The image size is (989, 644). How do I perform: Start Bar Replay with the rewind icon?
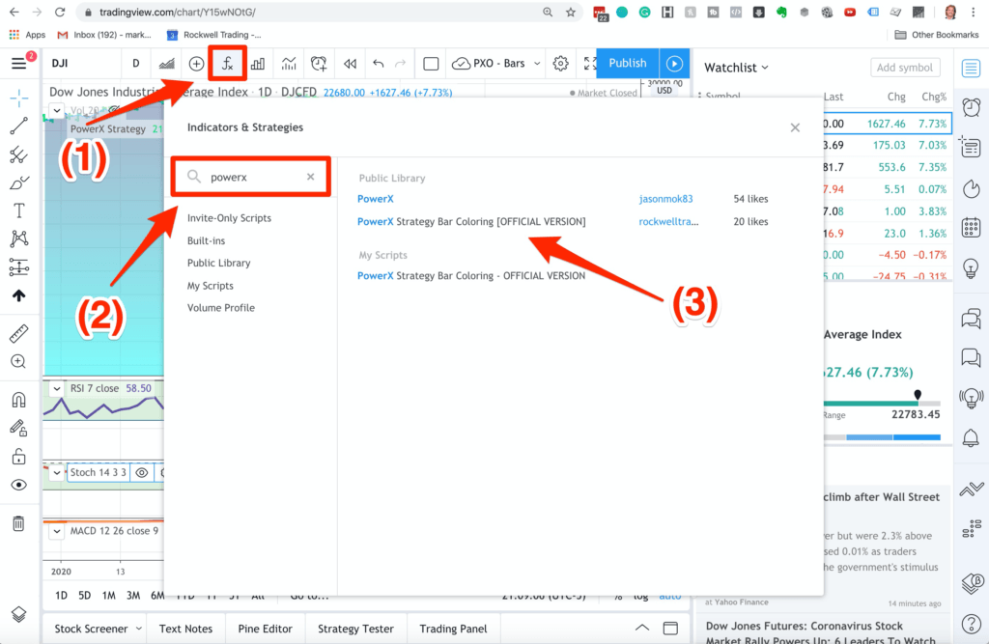click(350, 64)
